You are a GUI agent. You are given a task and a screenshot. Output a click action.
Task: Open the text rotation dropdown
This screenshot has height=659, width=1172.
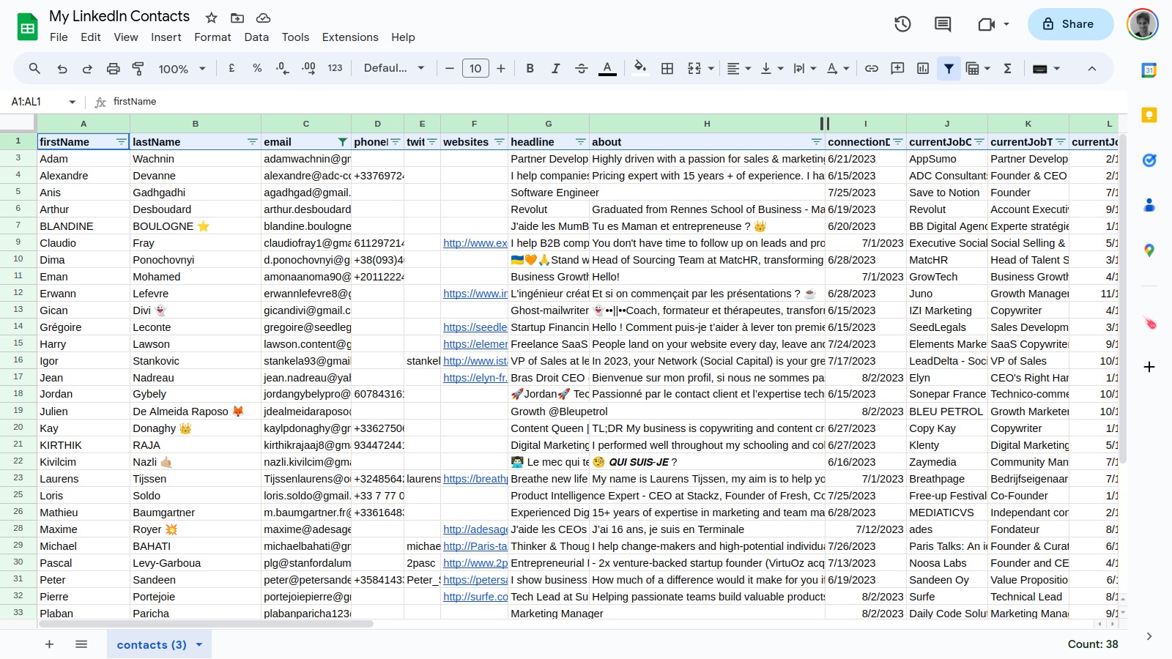click(838, 68)
